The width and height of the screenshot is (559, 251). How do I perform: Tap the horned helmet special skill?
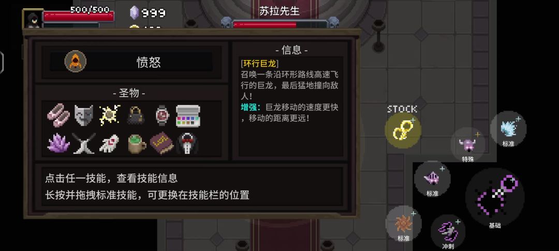[468, 145]
